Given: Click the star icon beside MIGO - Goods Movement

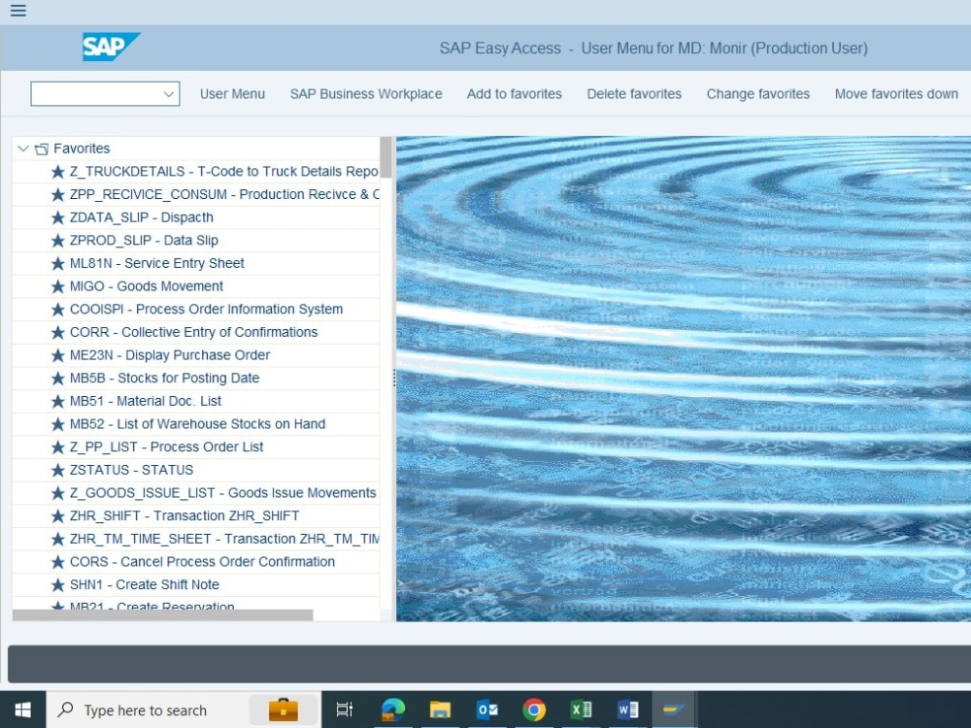Looking at the screenshot, I should coord(56,286).
